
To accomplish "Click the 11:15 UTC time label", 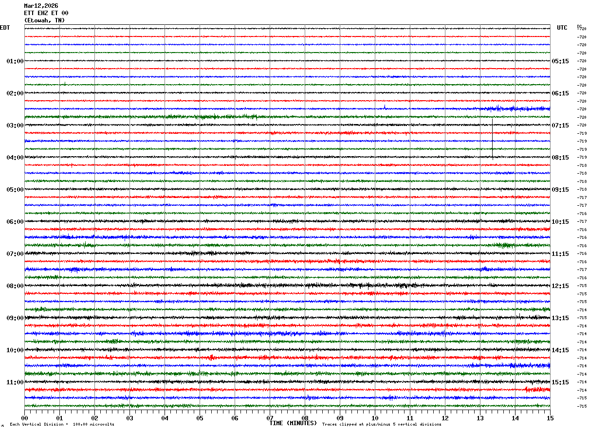I will coord(560,254).
